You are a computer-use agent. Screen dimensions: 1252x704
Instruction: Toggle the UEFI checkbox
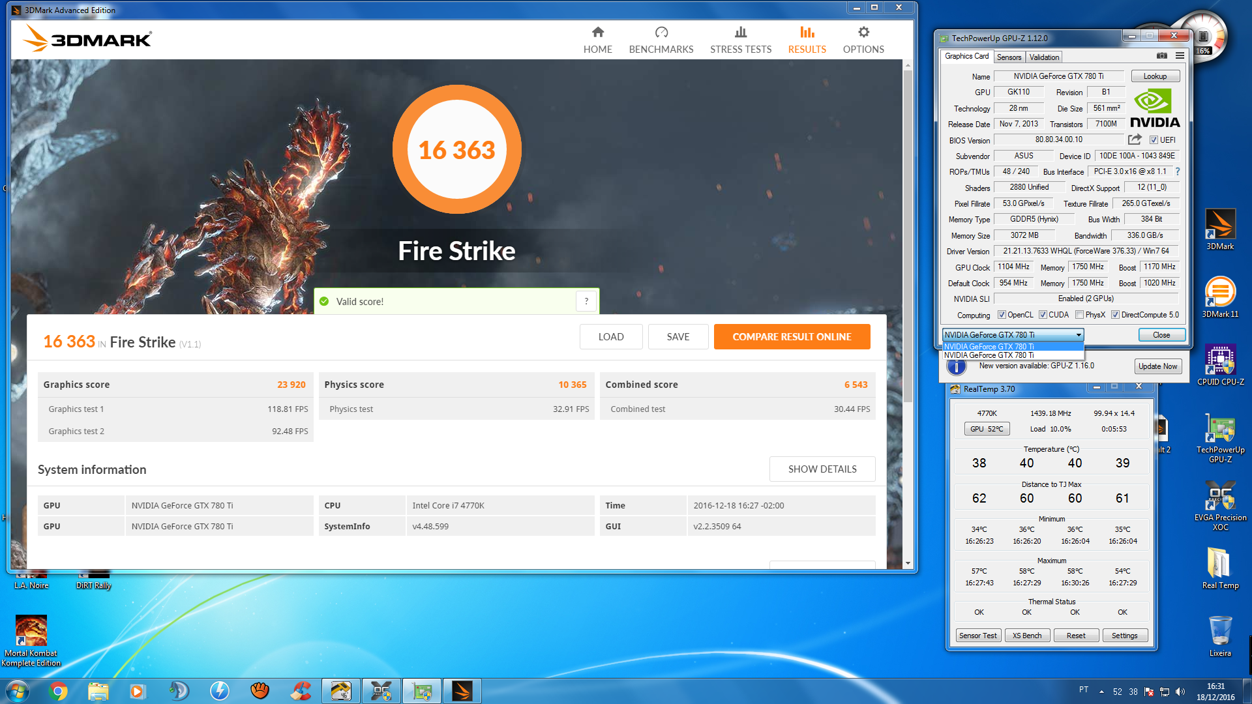tap(1154, 140)
